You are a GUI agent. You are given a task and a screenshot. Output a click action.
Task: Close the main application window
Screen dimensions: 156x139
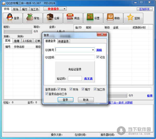coord(149,2)
